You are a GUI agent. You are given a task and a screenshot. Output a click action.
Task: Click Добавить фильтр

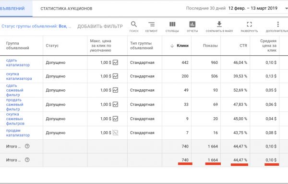[100, 26]
